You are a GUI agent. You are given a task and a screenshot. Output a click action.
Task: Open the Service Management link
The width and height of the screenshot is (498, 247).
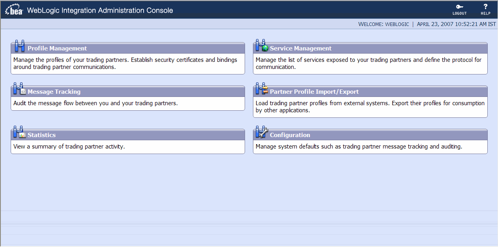coord(301,48)
